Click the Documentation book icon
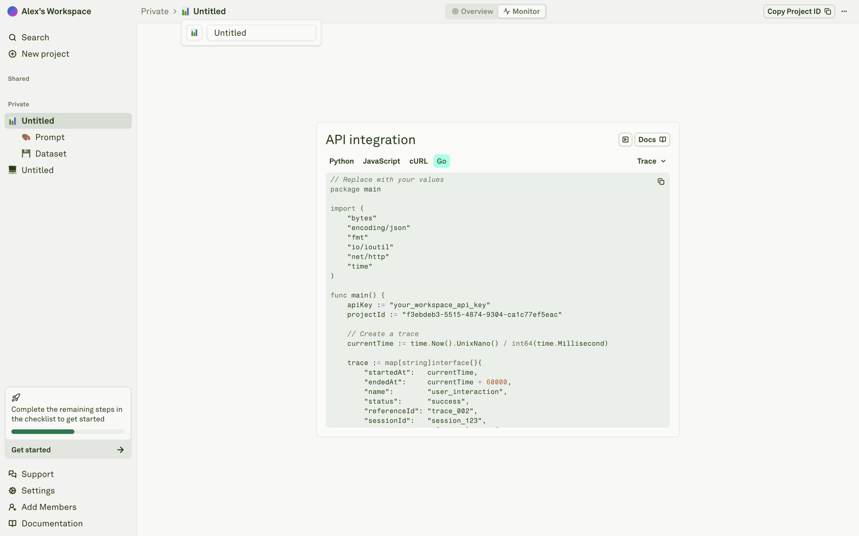Image resolution: width=859 pixels, height=536 pixels. coord(13,523)
